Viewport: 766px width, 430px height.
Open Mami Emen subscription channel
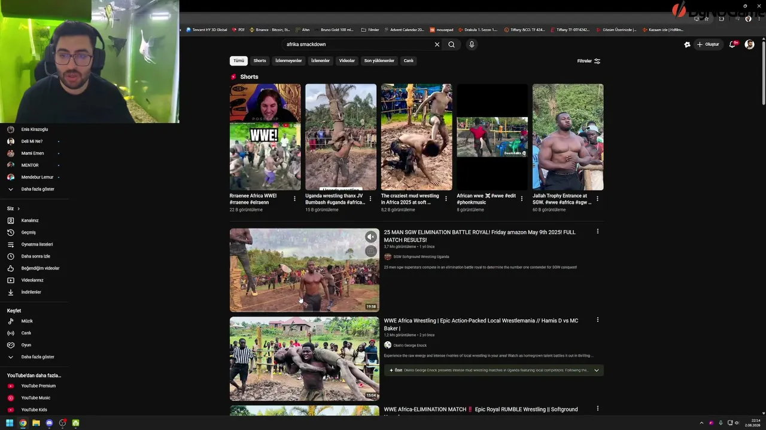tap(34, 153)
